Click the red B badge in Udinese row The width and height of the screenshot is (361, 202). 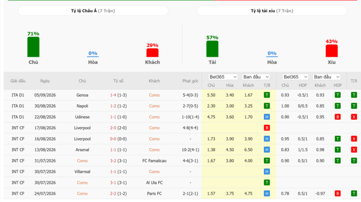coord(338,117)
